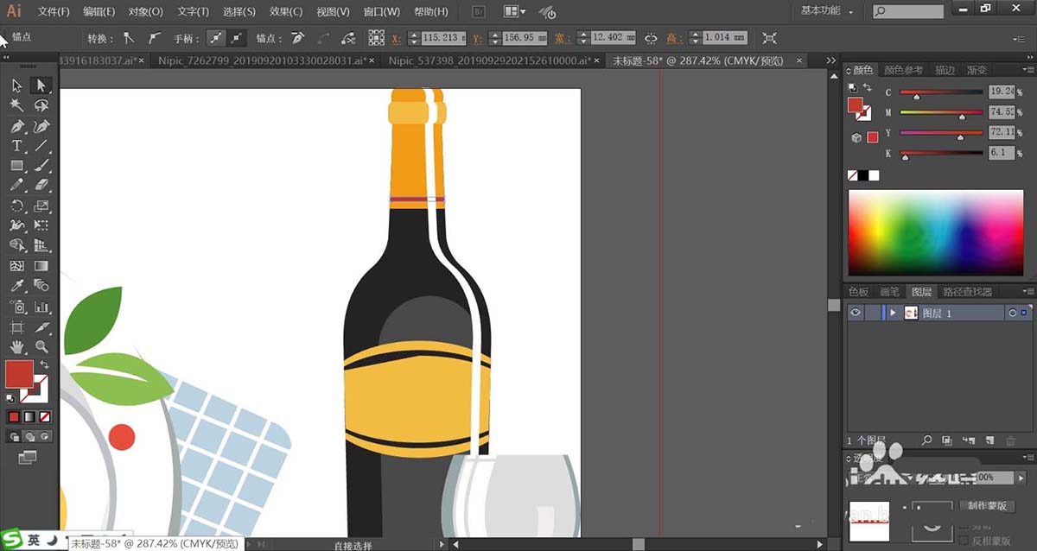The width and height of the screenshot is (1037, 551).
Task: Pick the Type tool
Action: 16,146
